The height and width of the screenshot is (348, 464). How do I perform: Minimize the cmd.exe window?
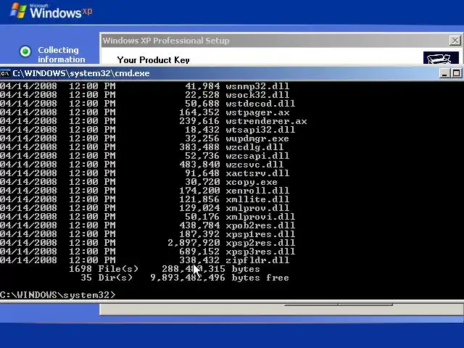point(444,73)
